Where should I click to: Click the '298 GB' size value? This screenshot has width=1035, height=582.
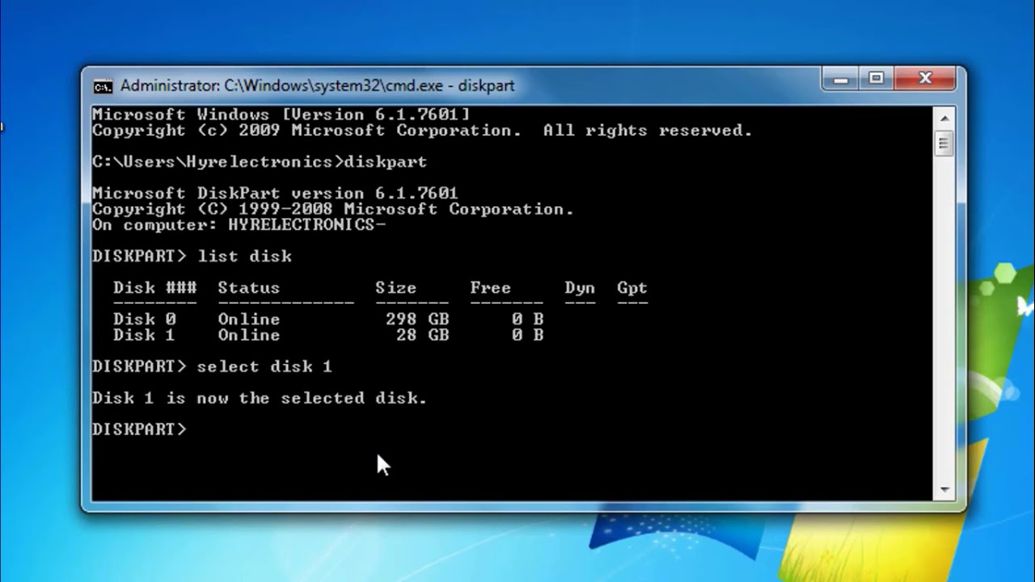pos(417,319)
